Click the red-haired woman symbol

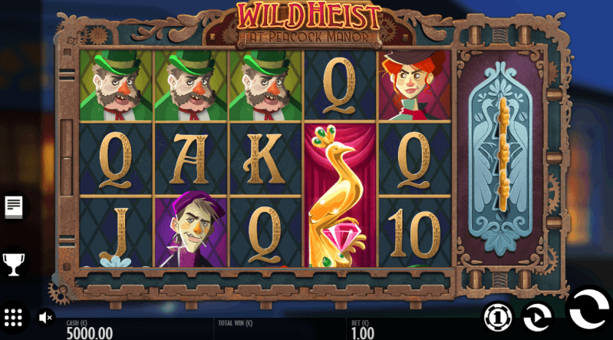pos(414,85)
